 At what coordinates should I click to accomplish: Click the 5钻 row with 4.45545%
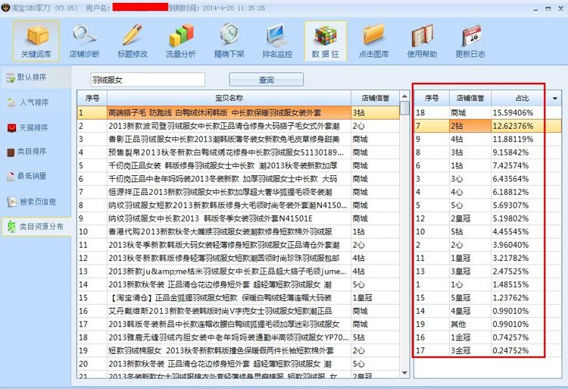[488, 232]
